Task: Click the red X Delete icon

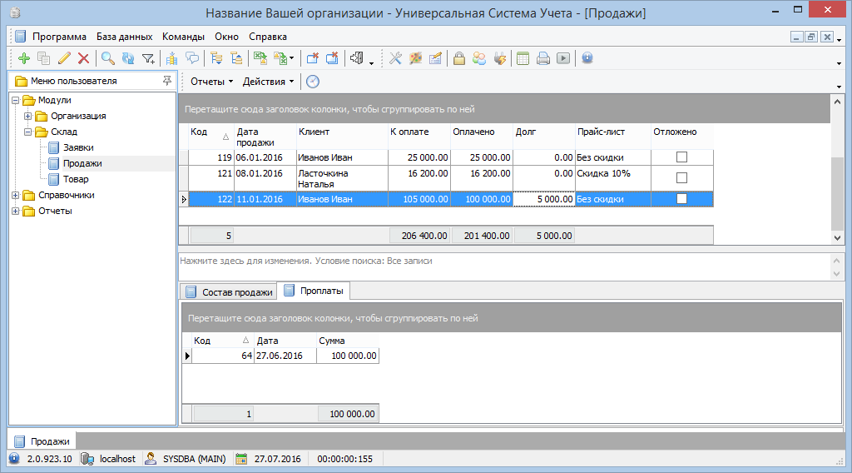Action: click(83, 58)
